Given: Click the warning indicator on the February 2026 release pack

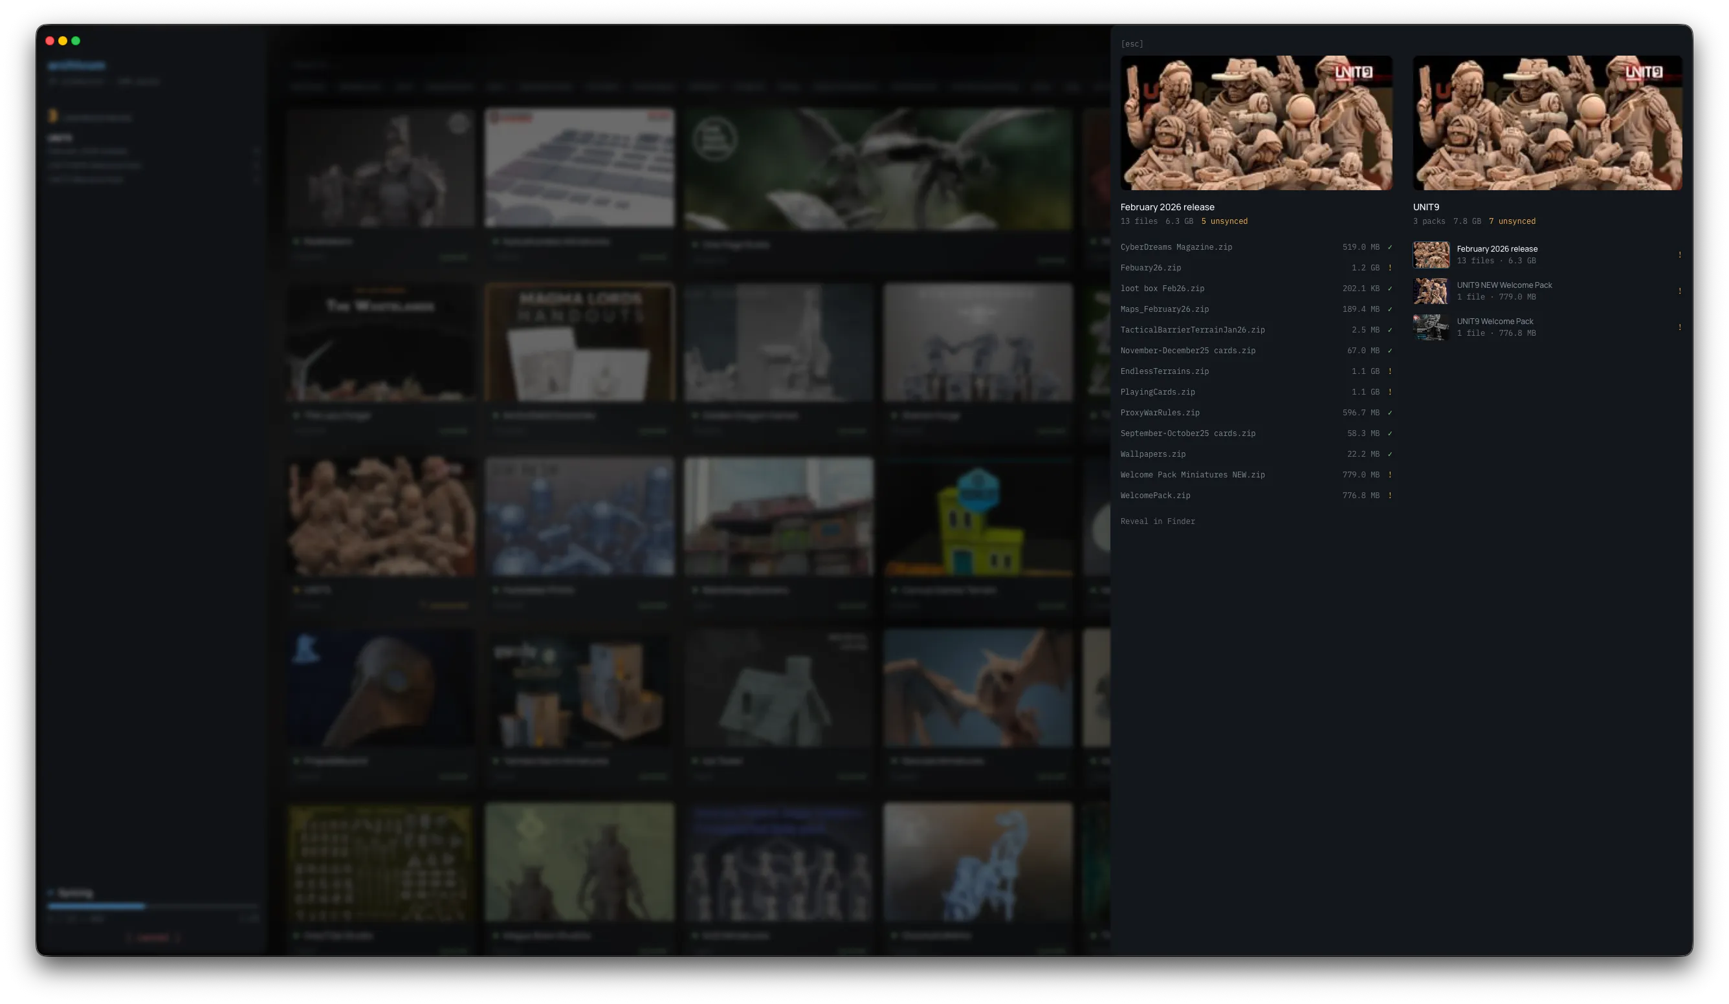Looking at the screenshot, I should 1680,254.
